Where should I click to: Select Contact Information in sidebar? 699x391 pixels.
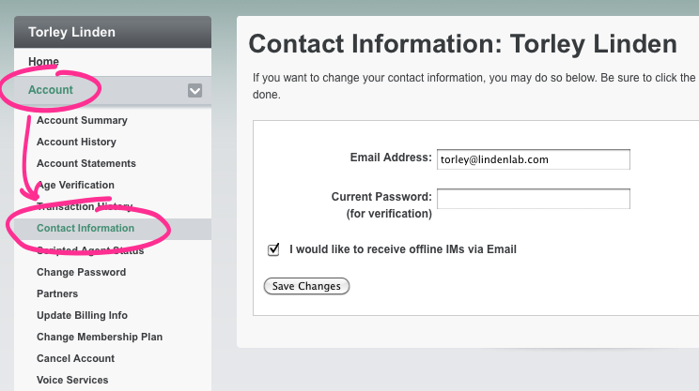85,228
